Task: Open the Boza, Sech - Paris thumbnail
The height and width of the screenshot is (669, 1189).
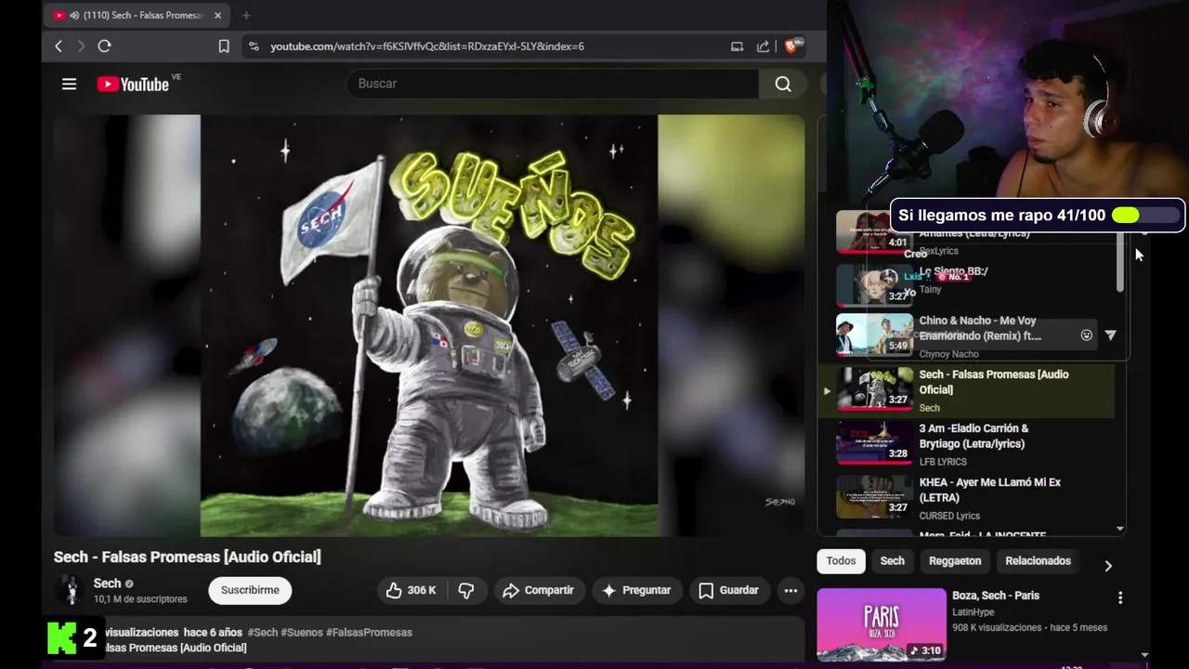Action: tap(882, 624)
